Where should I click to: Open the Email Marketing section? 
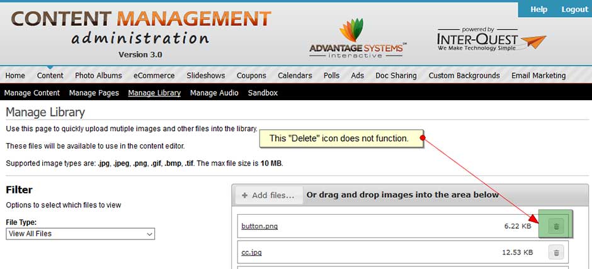538,76
